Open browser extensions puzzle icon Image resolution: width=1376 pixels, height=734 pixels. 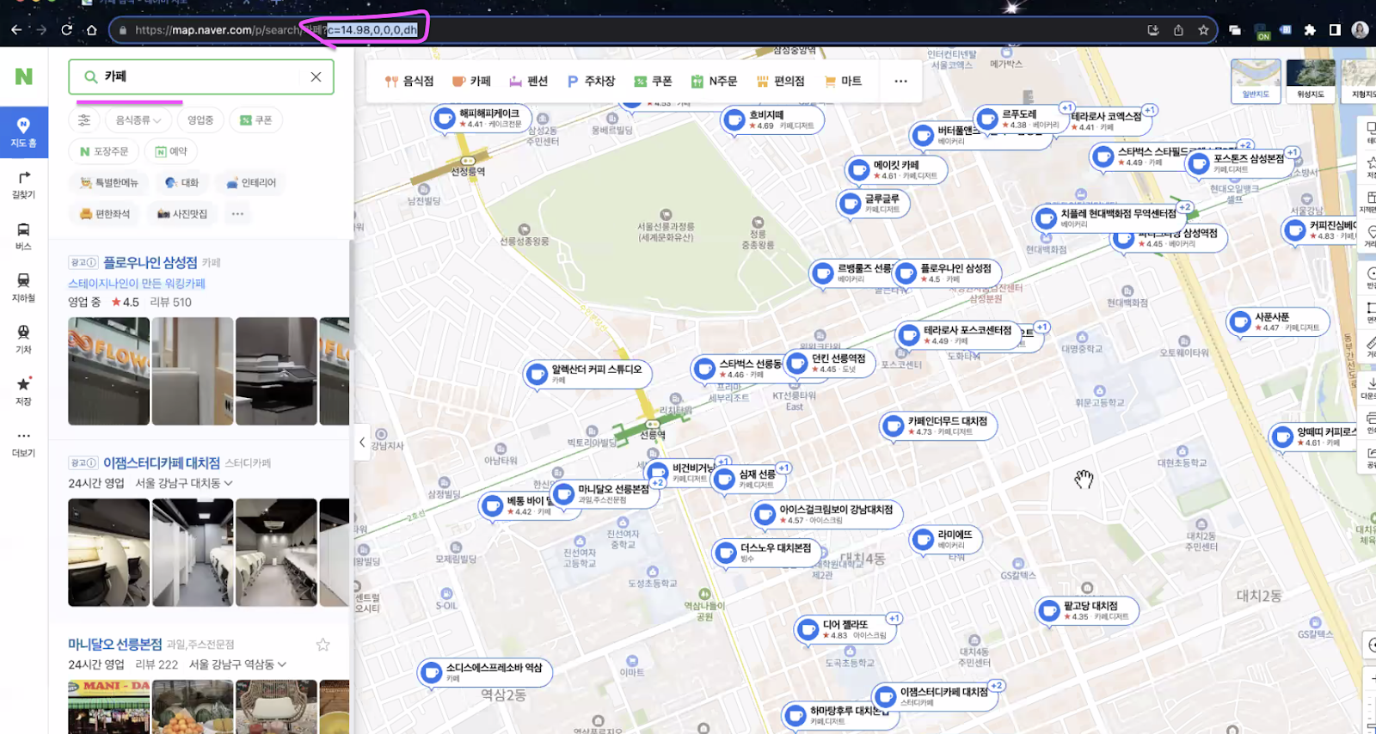pos(1310,30)
